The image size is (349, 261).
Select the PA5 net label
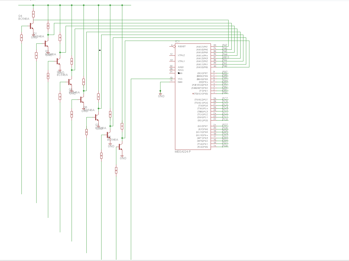[x=225, y=51]
